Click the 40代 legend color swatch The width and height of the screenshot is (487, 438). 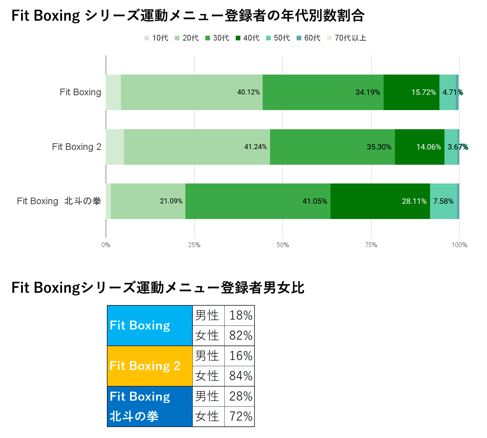[238, 38]
